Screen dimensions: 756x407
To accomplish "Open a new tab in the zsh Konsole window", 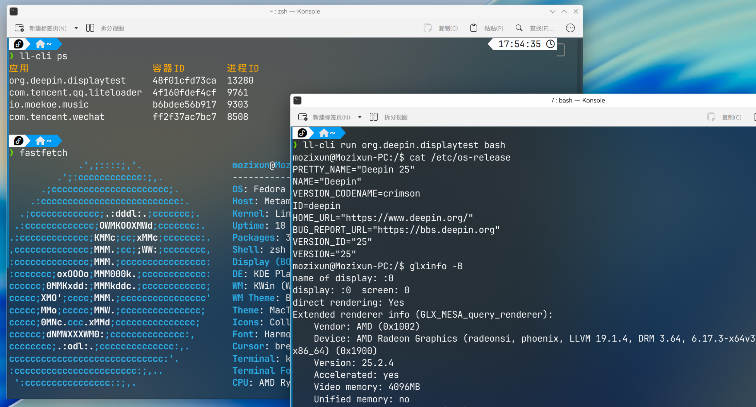I will [41, 28].
